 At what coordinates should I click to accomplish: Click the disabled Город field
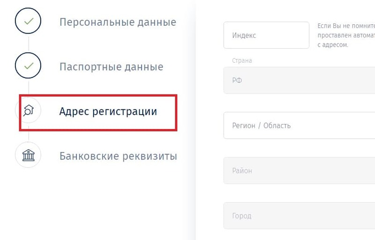click(300, 216)
